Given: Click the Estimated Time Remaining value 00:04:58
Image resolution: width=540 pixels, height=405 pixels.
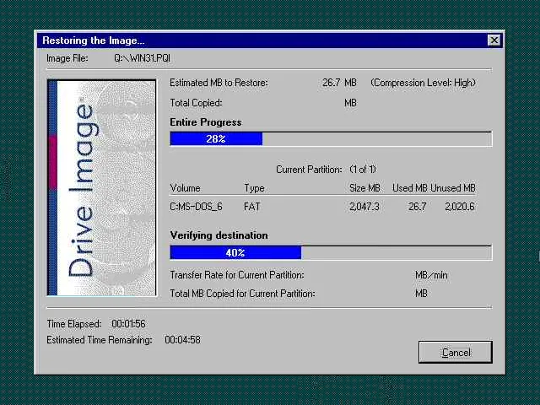Looking at the screenshot, I should tap(182, 340).
